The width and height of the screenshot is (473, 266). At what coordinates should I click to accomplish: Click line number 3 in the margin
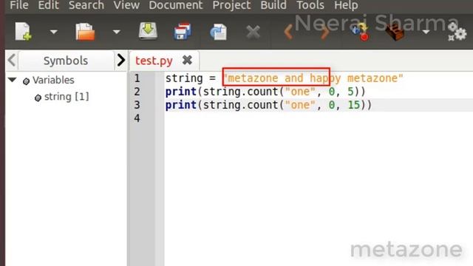click(x=137, y=105)
